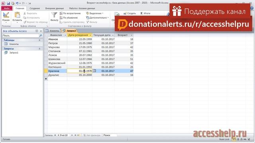255x143 pixels.
Task: Switch to the Клиенты document tab
Action: click(53, 31)
